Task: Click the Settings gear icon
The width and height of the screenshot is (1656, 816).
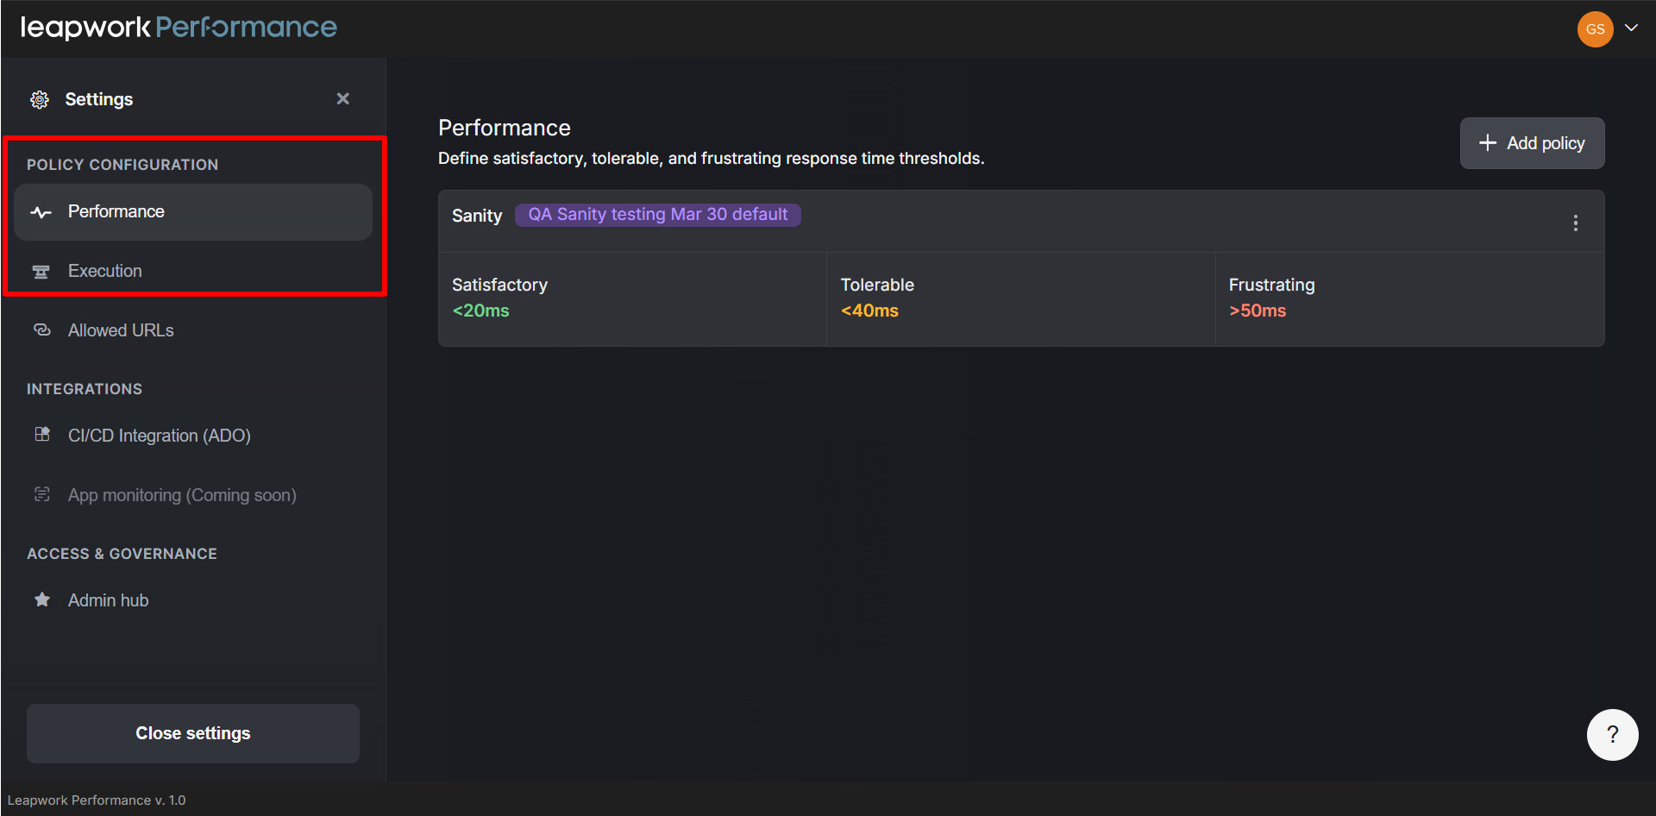Action: [40, 99]
